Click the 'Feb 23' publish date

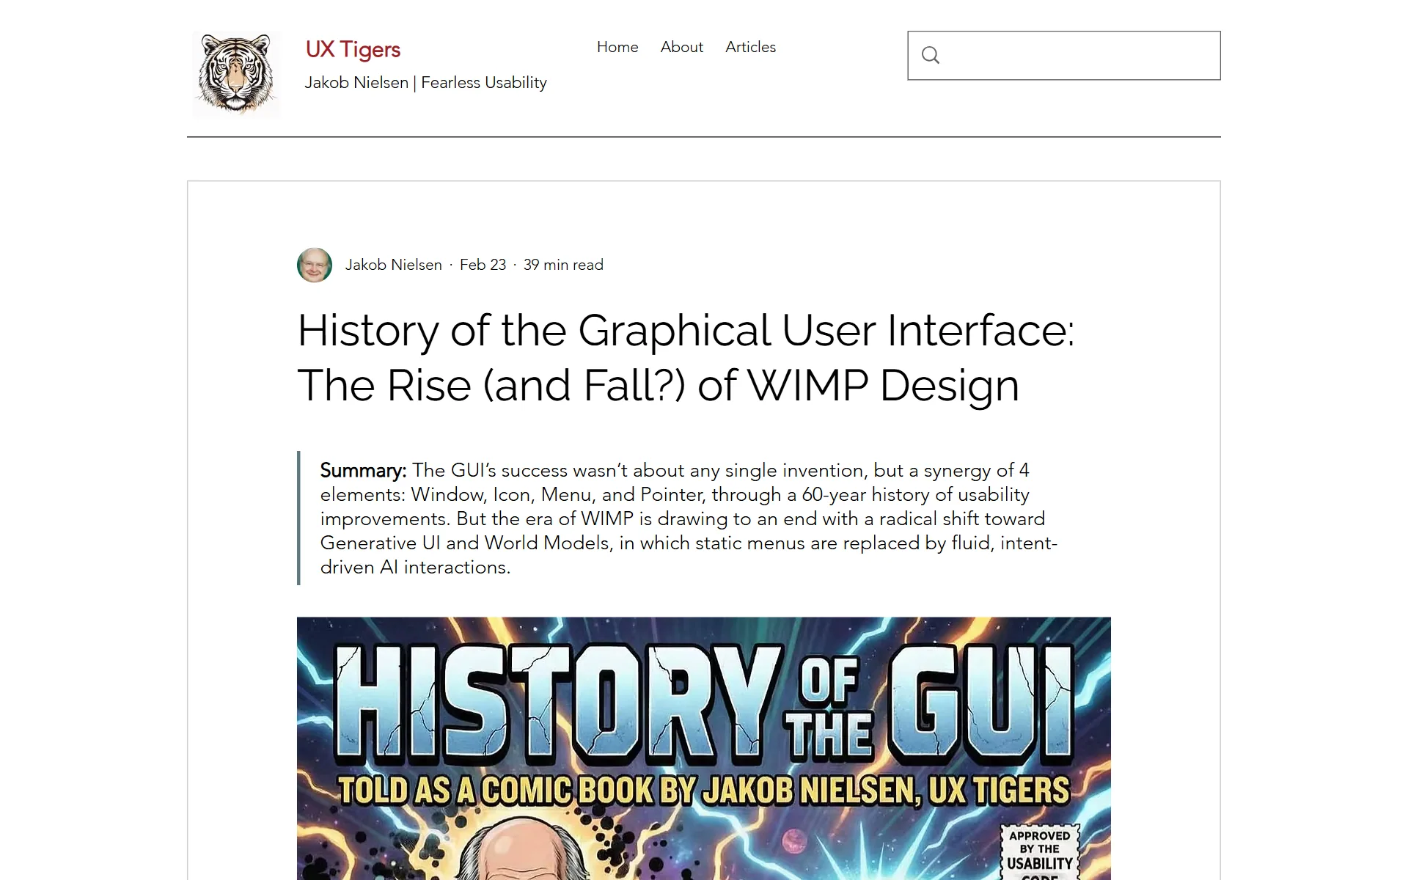pyautogui.click(x=483, y=265)
